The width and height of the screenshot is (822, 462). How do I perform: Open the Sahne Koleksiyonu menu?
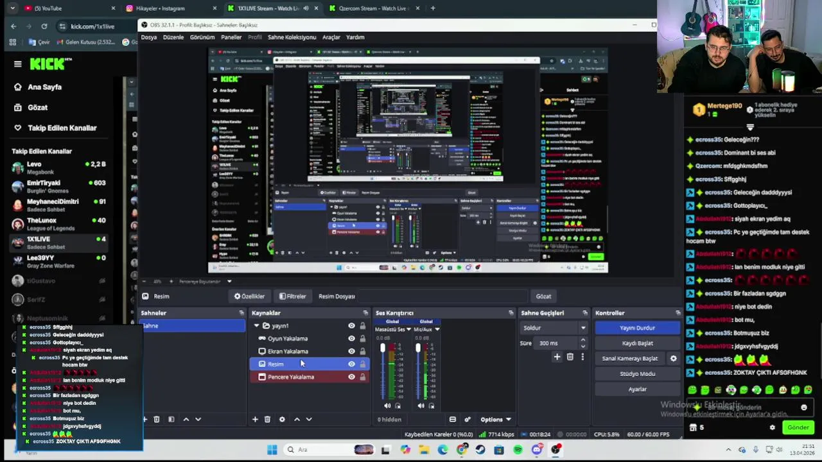pos(292,37)
